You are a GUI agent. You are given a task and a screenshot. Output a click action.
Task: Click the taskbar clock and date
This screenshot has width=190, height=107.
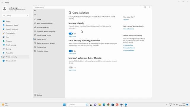pyautogui.click(x=182, y=105)
